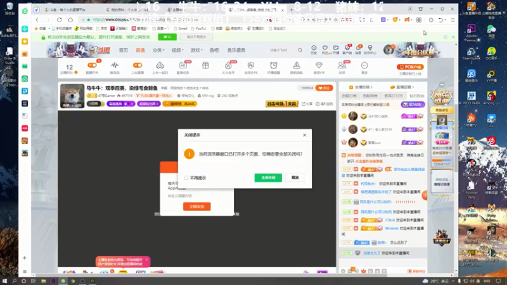Click the 最近不再提示 button

(196, 37)
